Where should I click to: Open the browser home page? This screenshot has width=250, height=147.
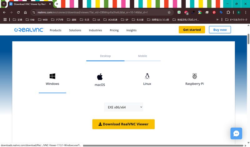[25, 12]
